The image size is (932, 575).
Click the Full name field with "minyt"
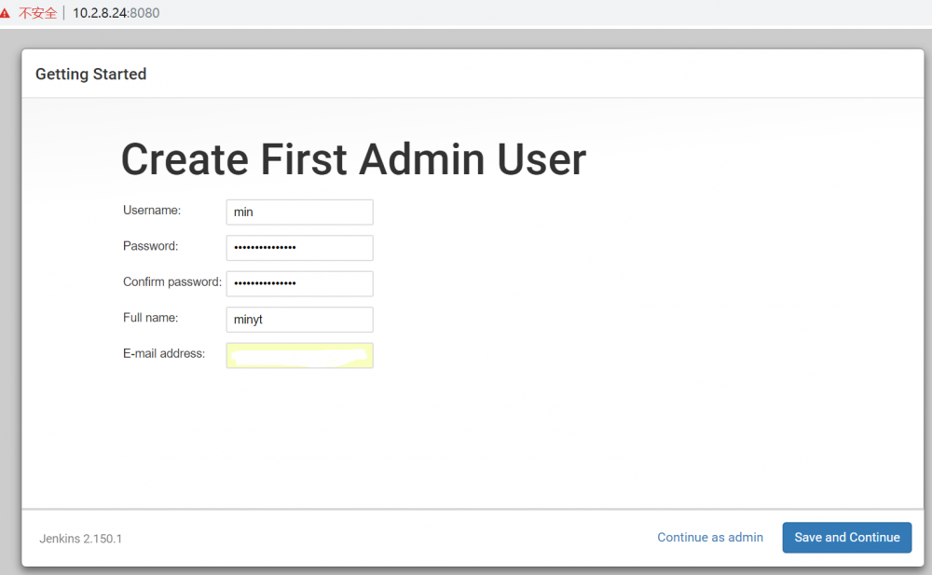[299, 320]
